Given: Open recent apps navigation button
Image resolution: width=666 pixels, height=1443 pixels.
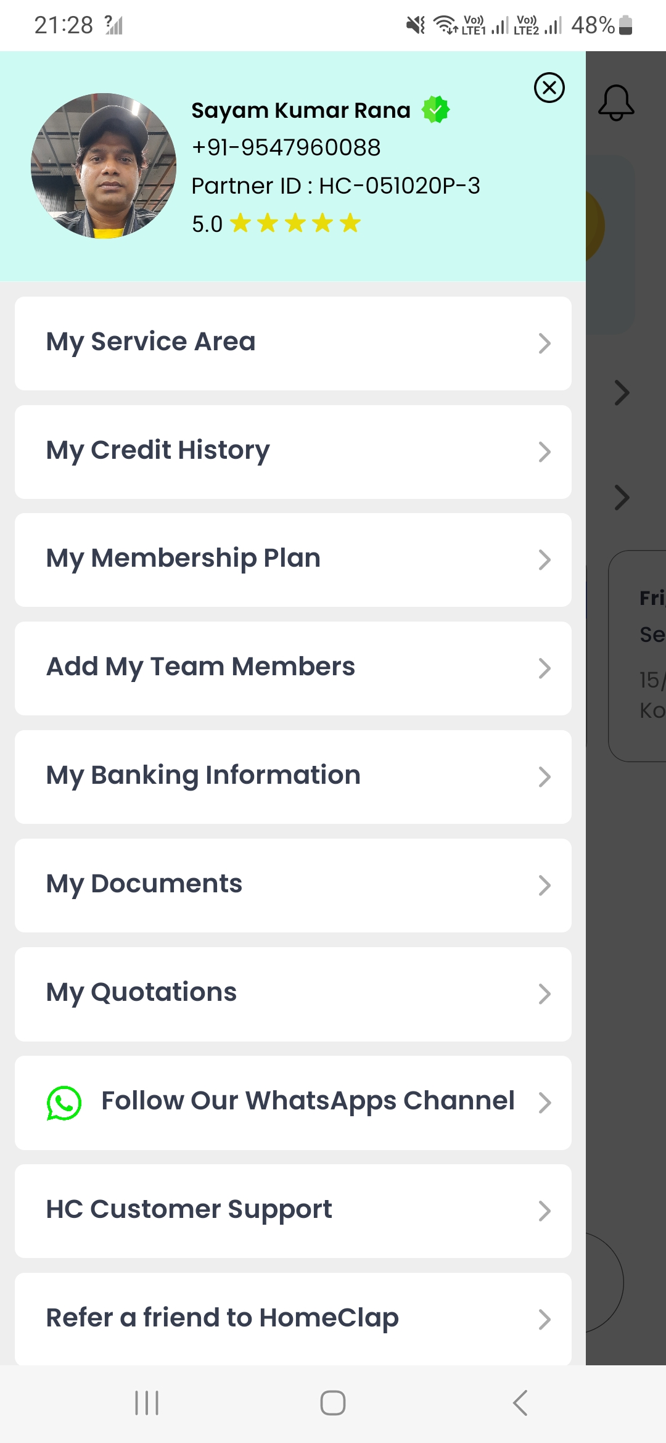Looking at the screenshot, I should [x=147, y=1403].
